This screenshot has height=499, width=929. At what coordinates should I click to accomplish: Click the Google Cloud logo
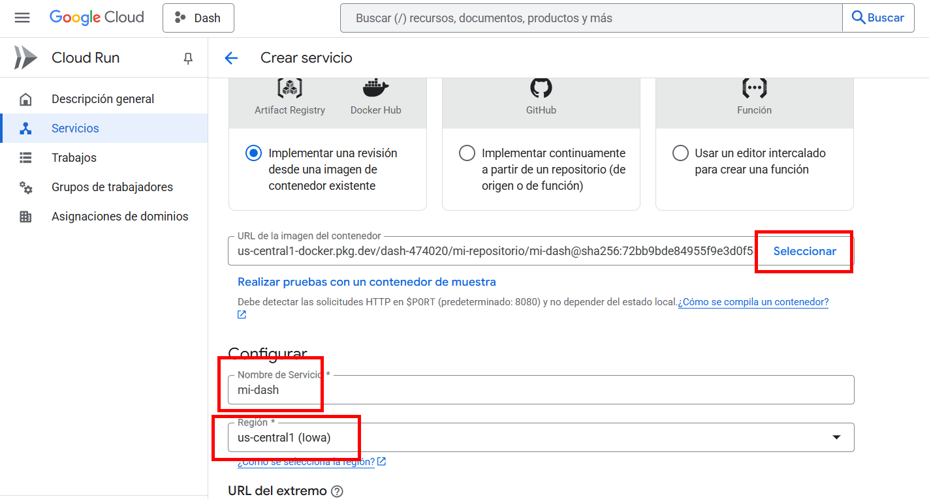[97, 18]
